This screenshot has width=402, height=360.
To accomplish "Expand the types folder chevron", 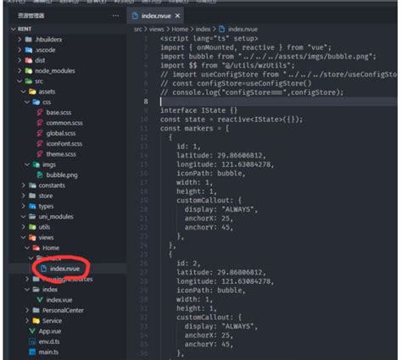I will pos(24,207).
